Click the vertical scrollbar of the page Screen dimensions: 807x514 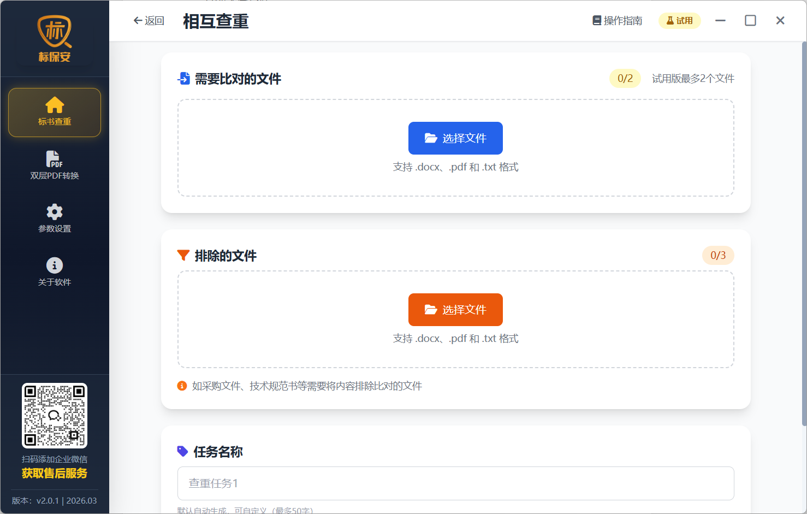[x=804, y=234]
